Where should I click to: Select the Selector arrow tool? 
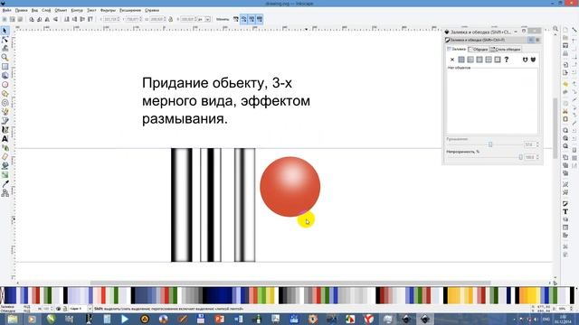pyautogui.click(x=5, y=31)
